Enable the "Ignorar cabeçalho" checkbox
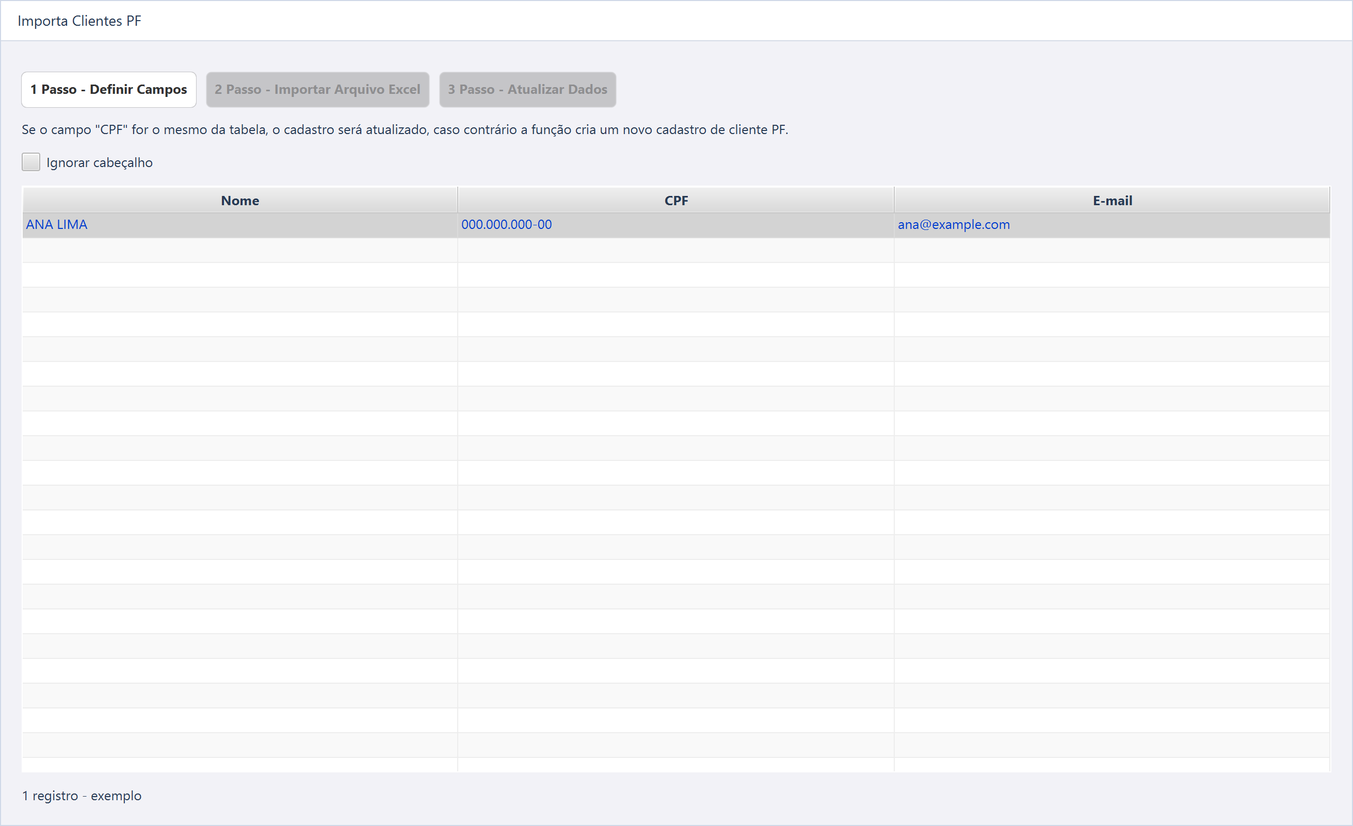 tap(31, 162)
